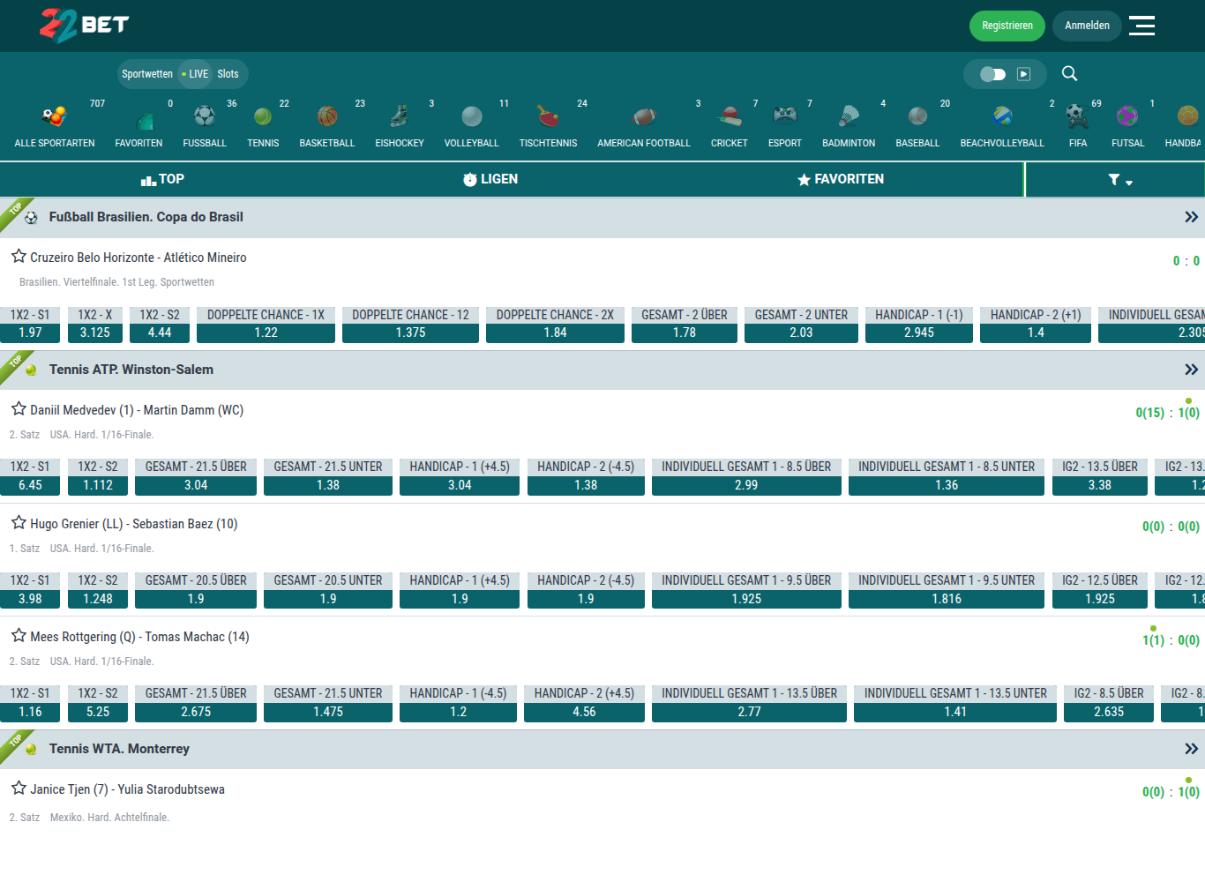The width and height of the screenshot is (1205, 882).
Task: Bet Grenier 1X2 - S2 at 1.248
Action: 98,599
